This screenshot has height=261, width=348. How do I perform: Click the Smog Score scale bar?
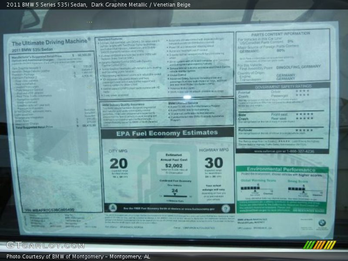pyautogui.click(x=305, y=189)
